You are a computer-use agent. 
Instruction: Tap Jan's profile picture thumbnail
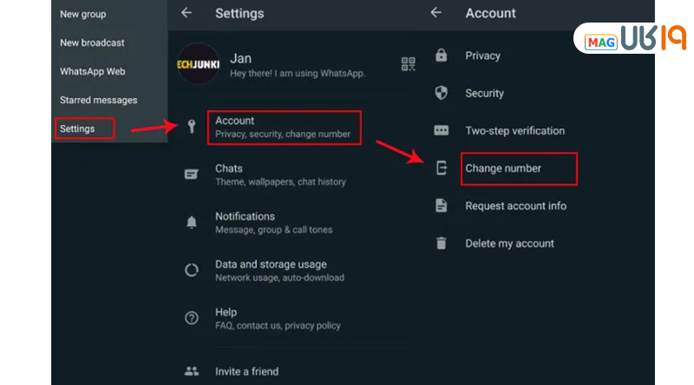(199, 64)
